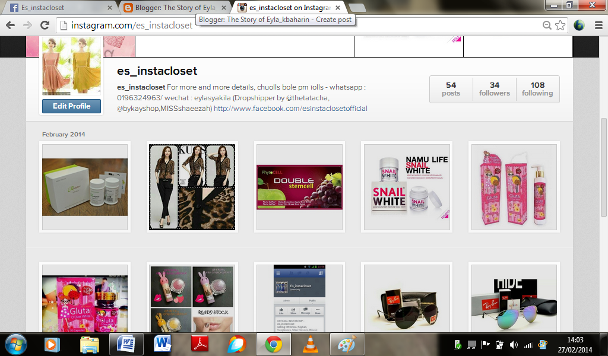Viewport: 608px width, 356px height.
Task: Open the Namu Life Snail White post
Action: pos(406,187)
